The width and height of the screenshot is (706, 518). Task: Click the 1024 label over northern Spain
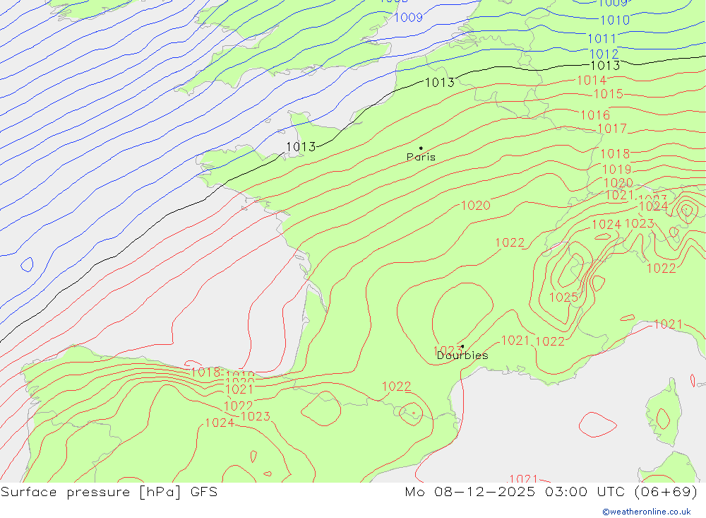[220, 423]
